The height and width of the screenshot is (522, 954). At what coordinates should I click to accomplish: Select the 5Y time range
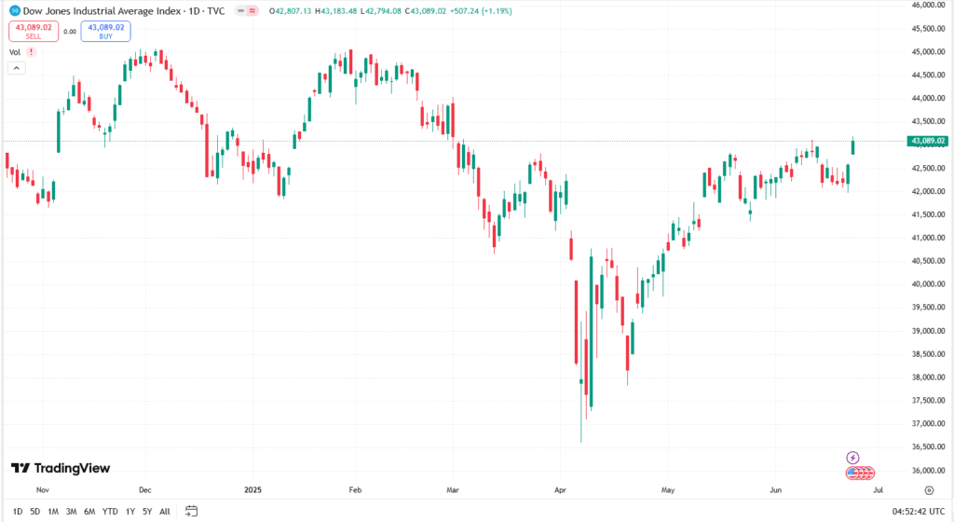[x=147, y=511]
